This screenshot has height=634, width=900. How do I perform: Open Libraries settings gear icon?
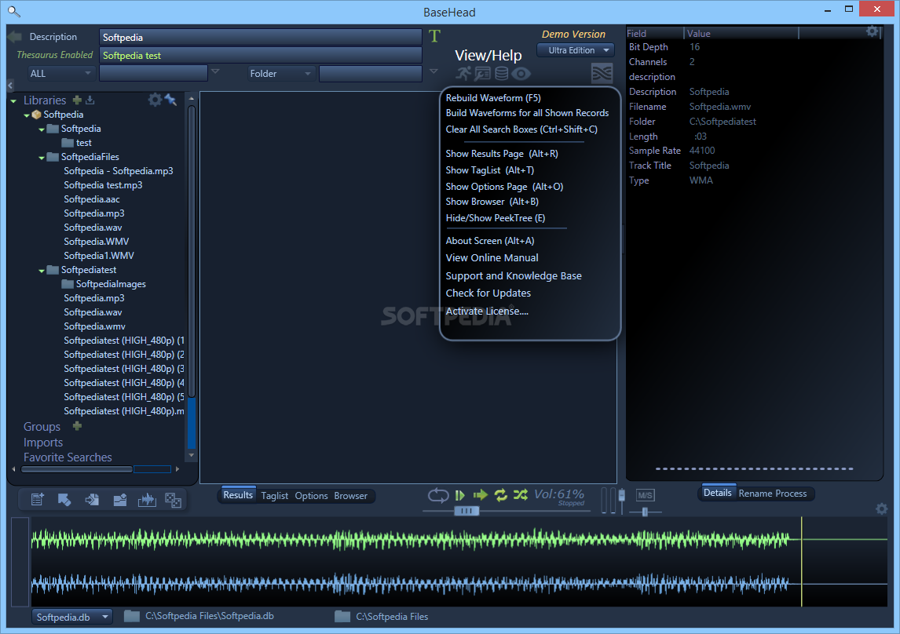[155, 100]
